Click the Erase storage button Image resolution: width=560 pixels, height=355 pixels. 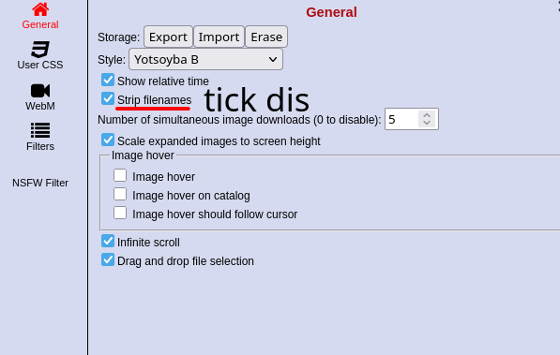pyautogui.click(x=266, y=37)
